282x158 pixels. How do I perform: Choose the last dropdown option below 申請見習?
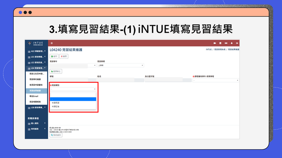[x=73, y=107]
